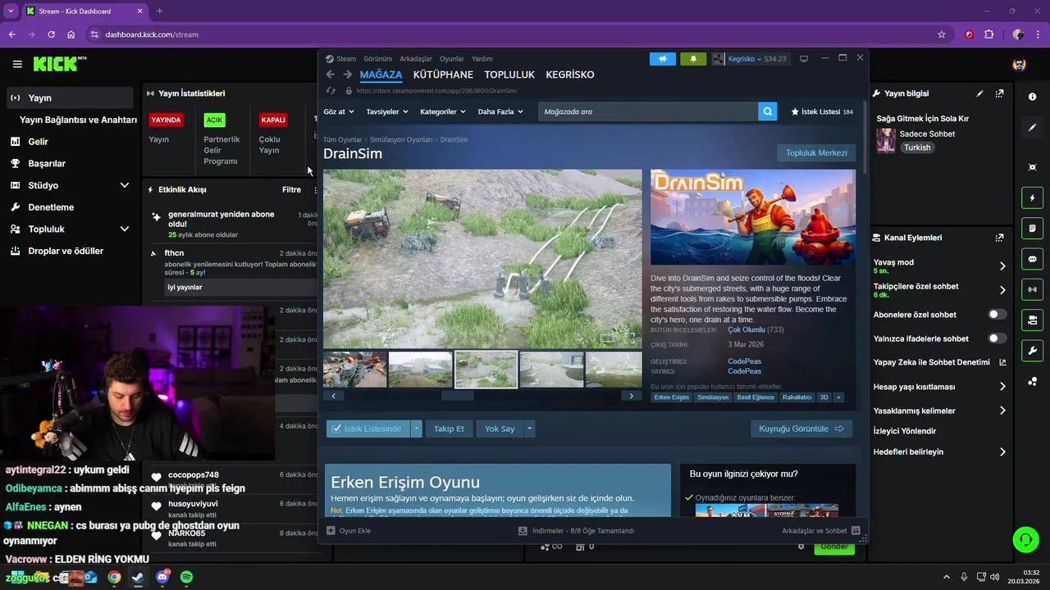Click Filtre in Etkinlik Akışı
Image resolution: width=1050 pixels, height=590 pixels.
(291, 189)
